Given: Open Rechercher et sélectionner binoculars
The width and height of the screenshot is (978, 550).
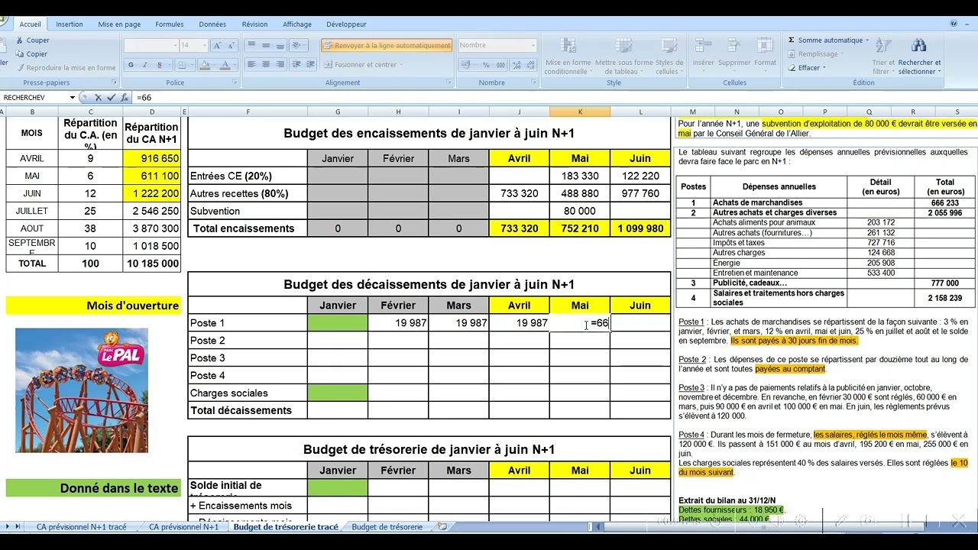Looking at the screenshot, I should 919,56.
